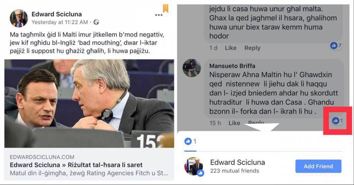Open the article photo of two men talking

click(x=89, y=103)
